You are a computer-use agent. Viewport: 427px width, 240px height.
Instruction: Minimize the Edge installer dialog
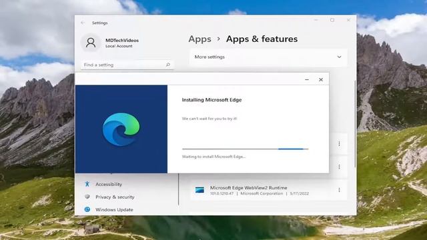307,79
